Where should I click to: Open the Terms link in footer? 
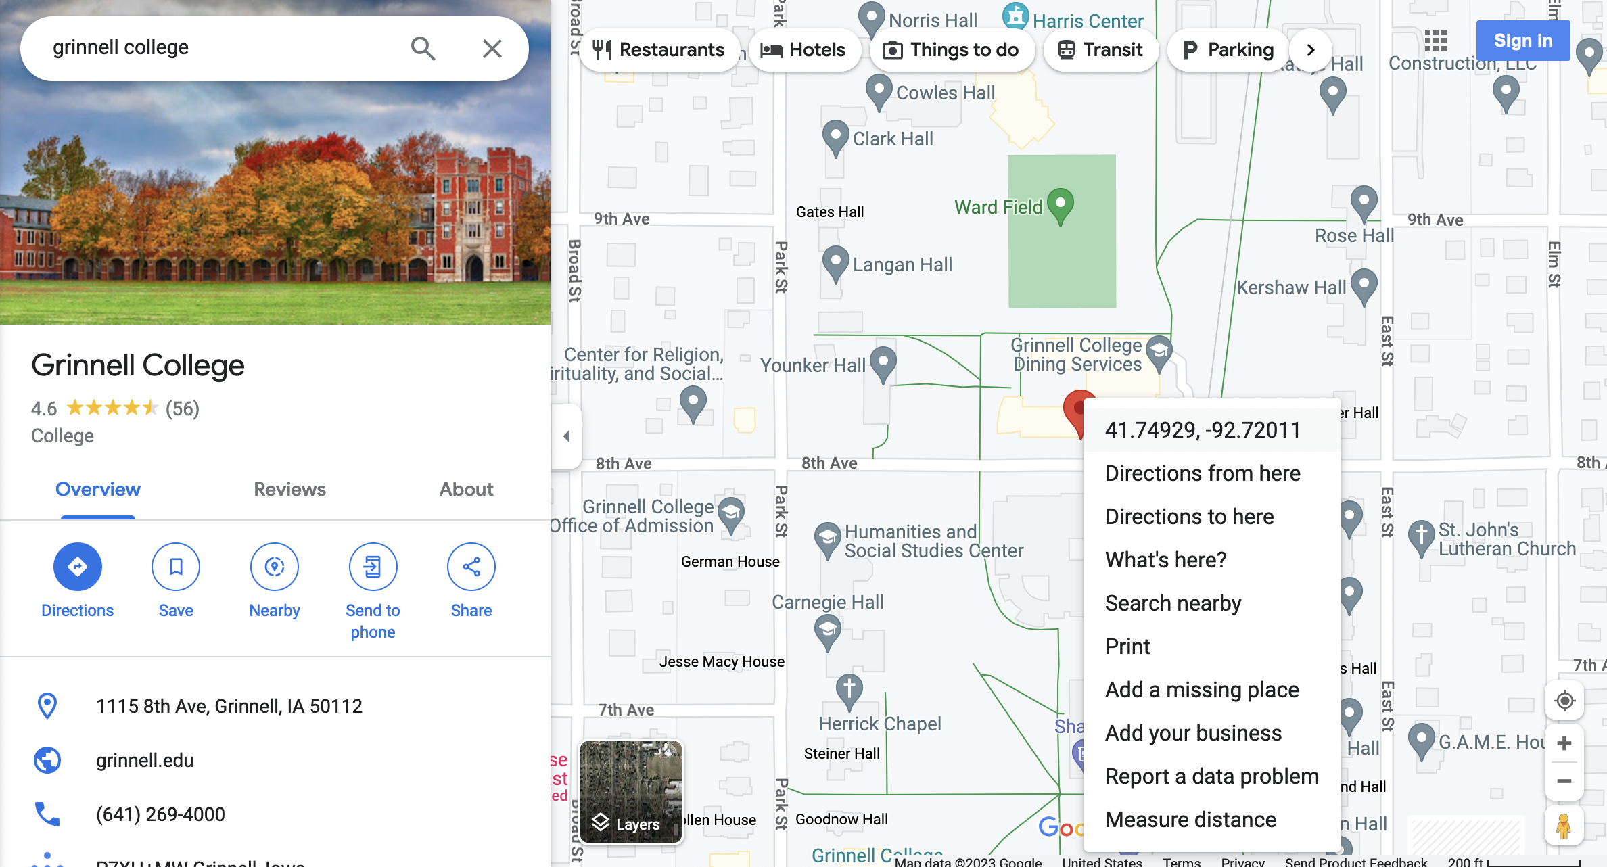coord(1182,862)
